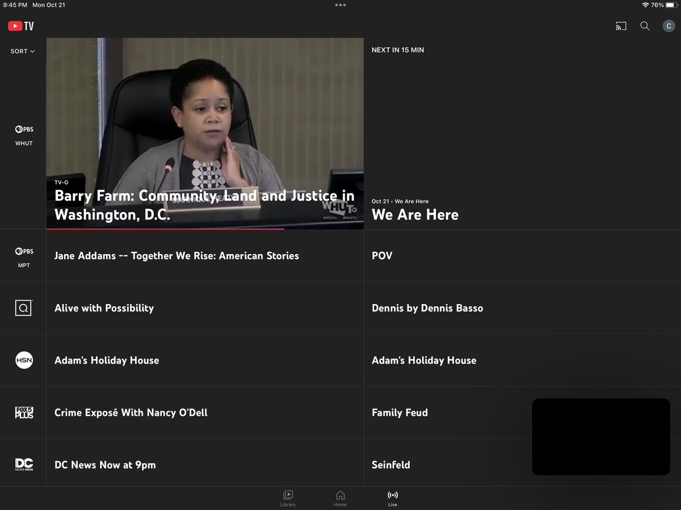
Task: Tap the battery indicator icon
Action: (x=671, y=5)
